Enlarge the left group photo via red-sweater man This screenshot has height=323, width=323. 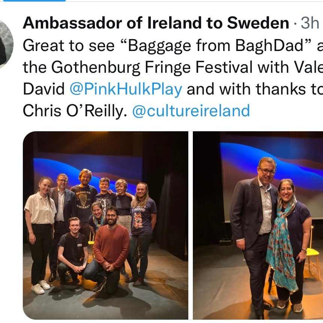click(x=111, y=247)
